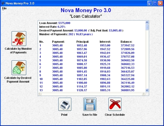Click the Interest column header

click(x=105, y=42)
